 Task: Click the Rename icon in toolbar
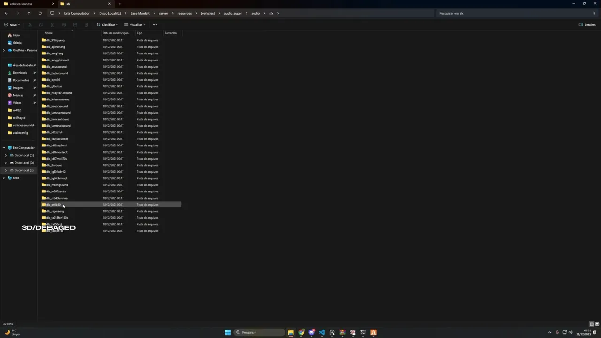click(x=64, y=25)
